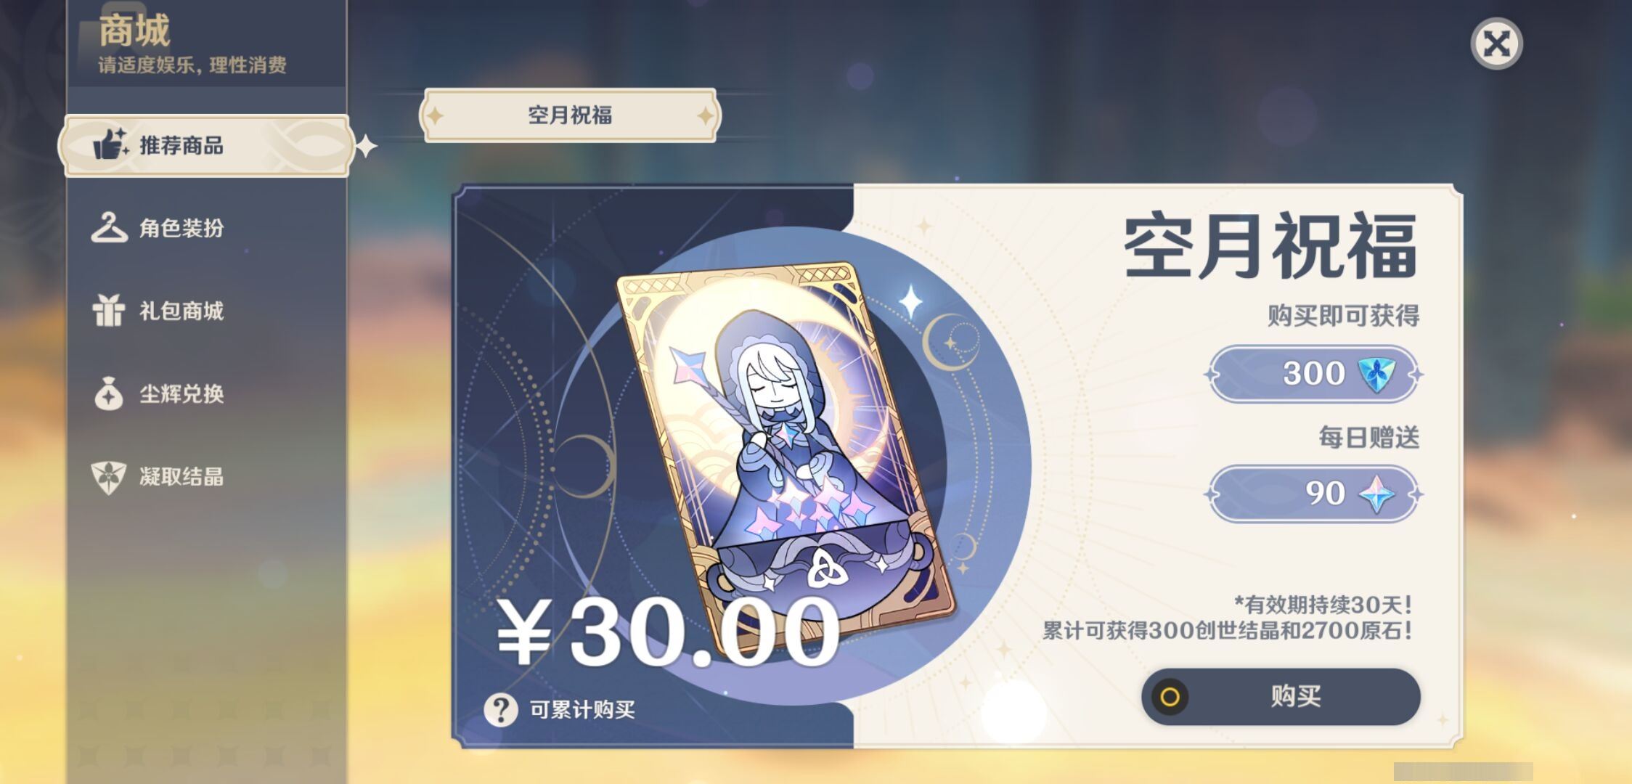The width and height of the screenshot is (1632, 784).
Task: Click the question mark icon near 可累计购买
Action: point(501,709)
